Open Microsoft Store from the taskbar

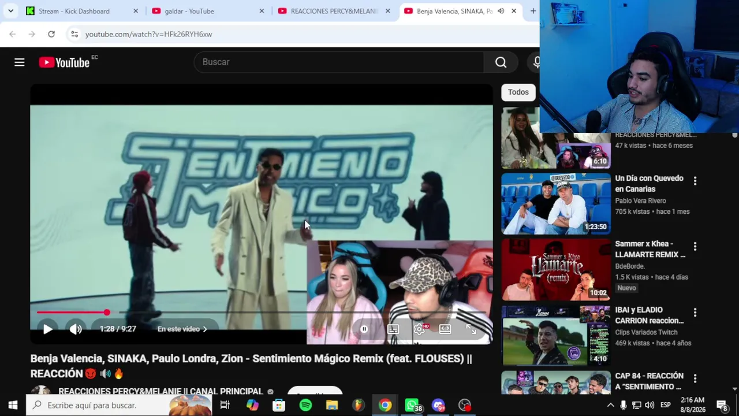[279, 405]
